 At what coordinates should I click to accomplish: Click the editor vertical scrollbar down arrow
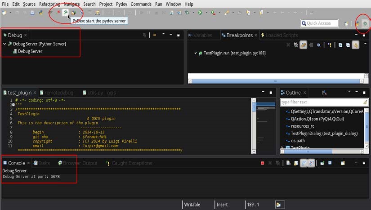tap(254, 152)
